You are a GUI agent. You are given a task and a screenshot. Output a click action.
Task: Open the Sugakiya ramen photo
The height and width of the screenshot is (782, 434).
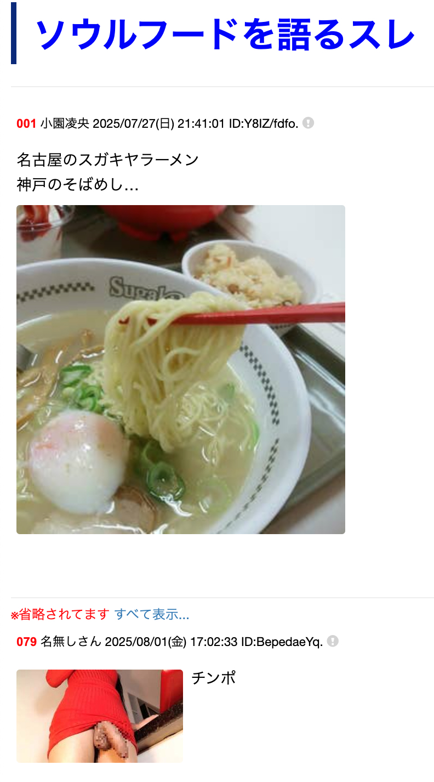click(x=181, y=370)
